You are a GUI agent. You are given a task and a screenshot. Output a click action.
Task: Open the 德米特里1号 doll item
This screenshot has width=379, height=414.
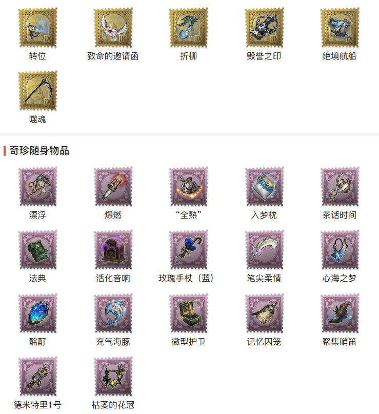coord(37,377)
